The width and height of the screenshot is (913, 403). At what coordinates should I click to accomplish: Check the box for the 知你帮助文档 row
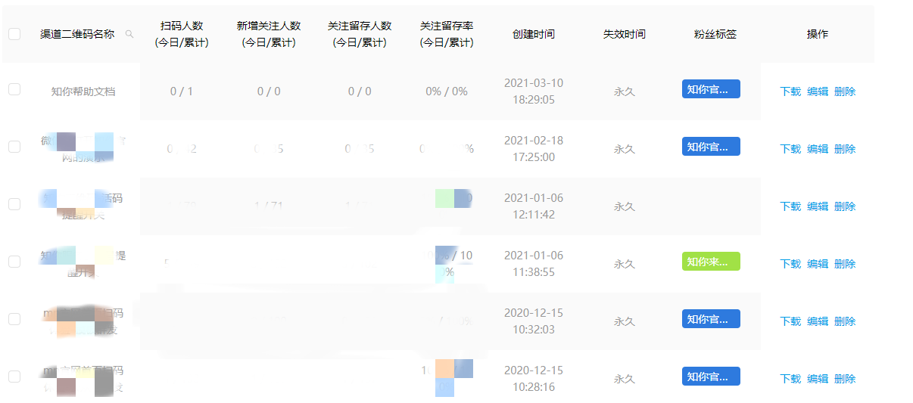pyautogui.click(x=14, y=89)
